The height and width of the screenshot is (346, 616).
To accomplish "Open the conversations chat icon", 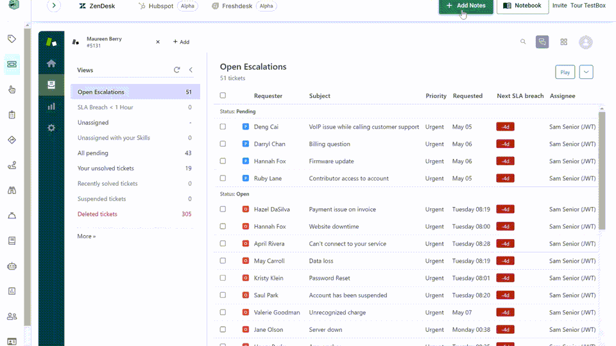I will pos(542,42).
